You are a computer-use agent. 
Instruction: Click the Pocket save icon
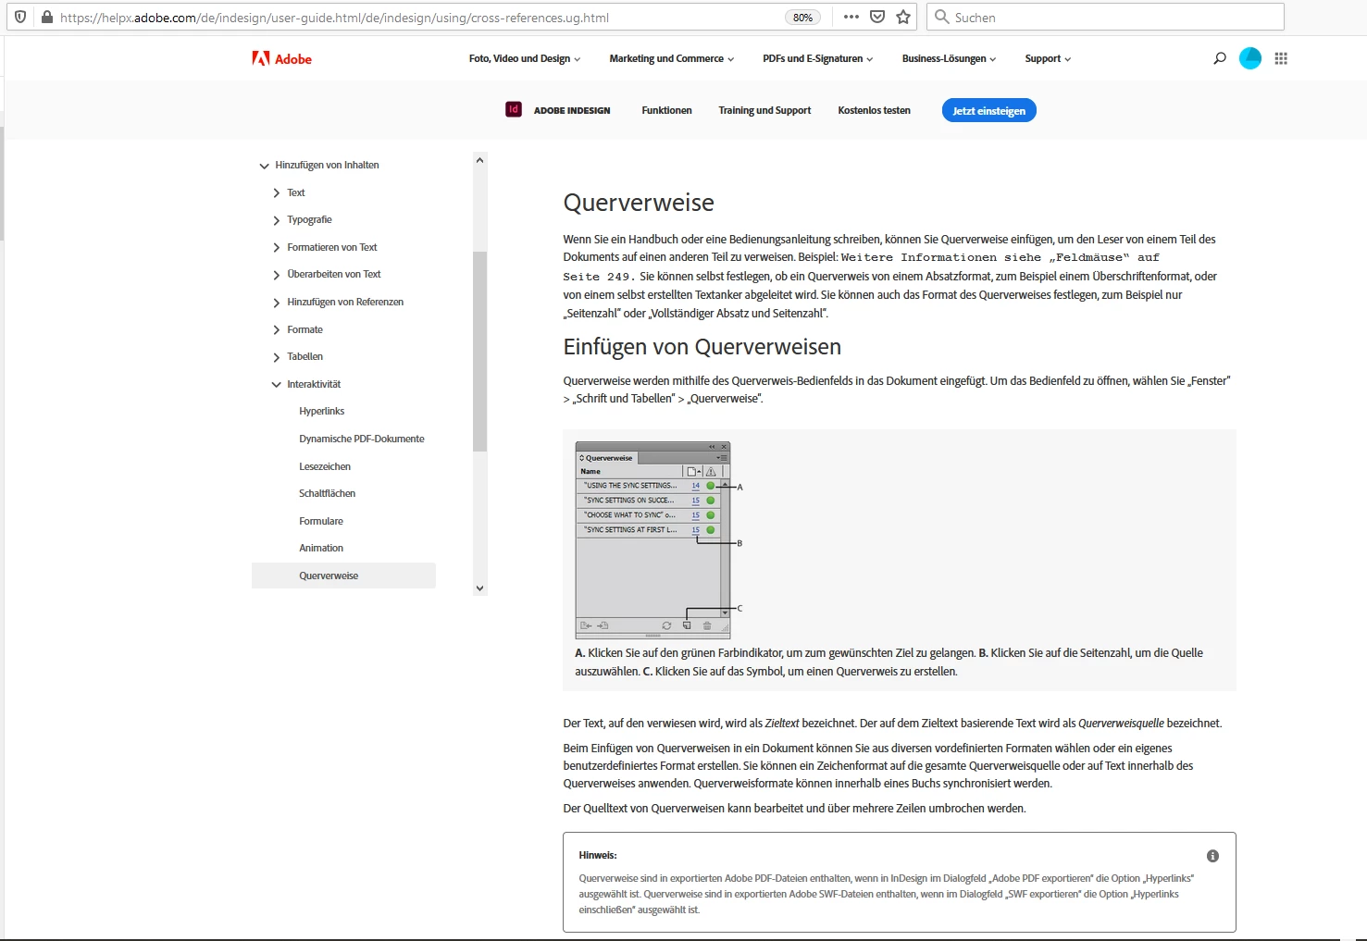pyautogui.click(x=877, y=17)
